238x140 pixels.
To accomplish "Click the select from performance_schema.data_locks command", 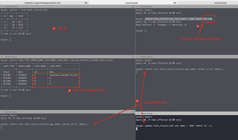I will (61, 60).
